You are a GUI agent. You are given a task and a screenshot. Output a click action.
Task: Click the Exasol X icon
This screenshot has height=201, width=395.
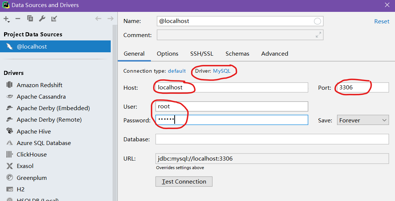[10, 166]
